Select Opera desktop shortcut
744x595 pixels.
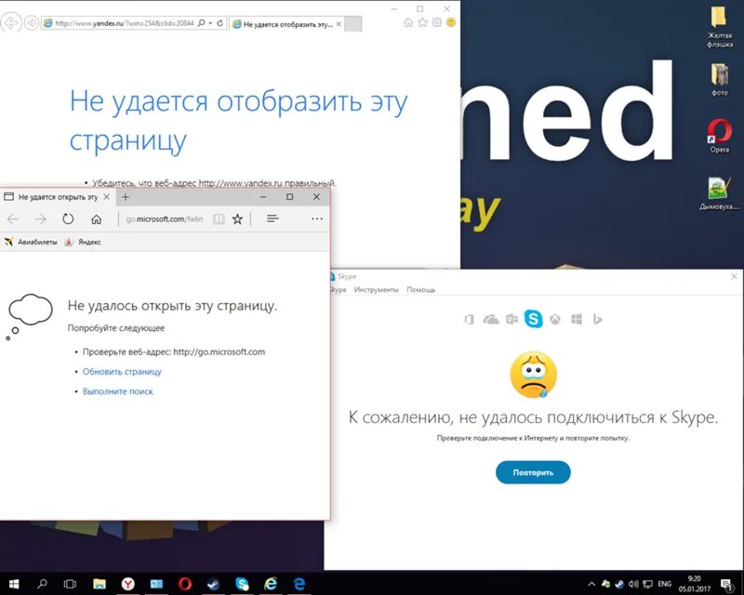pos(719,136)
